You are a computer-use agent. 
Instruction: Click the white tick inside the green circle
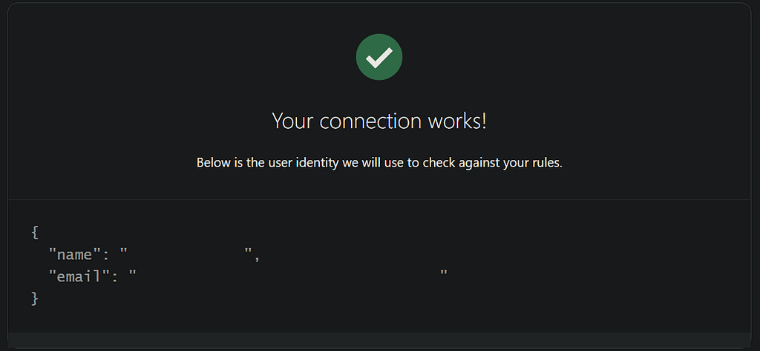pyautogui.click(x=379, y=58)
